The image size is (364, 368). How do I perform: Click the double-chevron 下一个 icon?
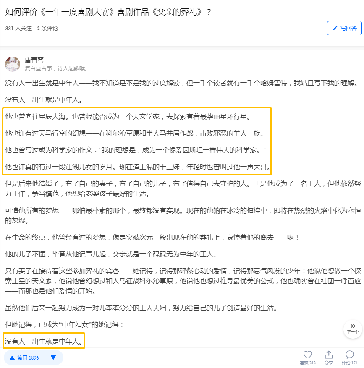353,326
